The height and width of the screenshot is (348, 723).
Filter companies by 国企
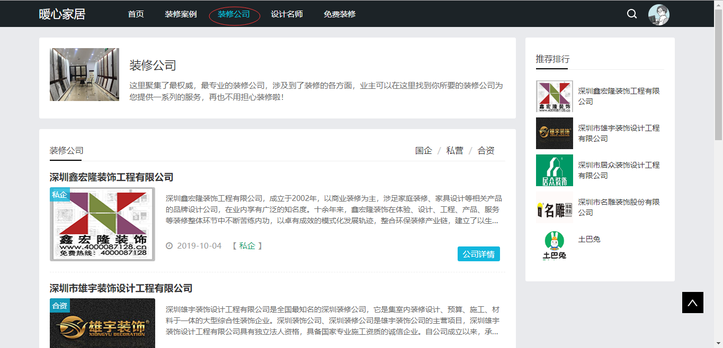[x=424, y=151]
